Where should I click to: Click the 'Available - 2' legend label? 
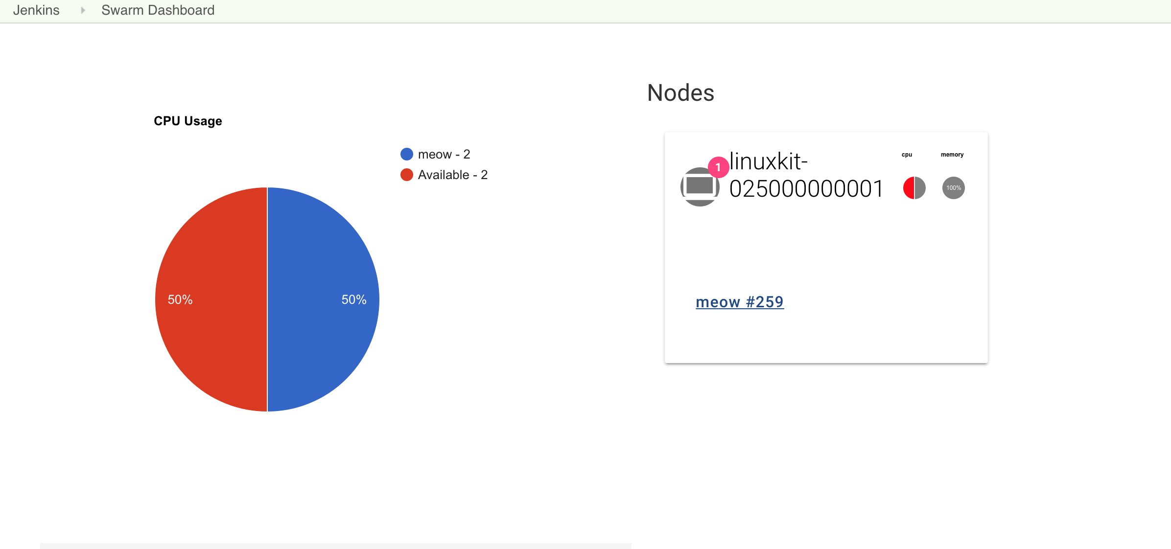453,175
